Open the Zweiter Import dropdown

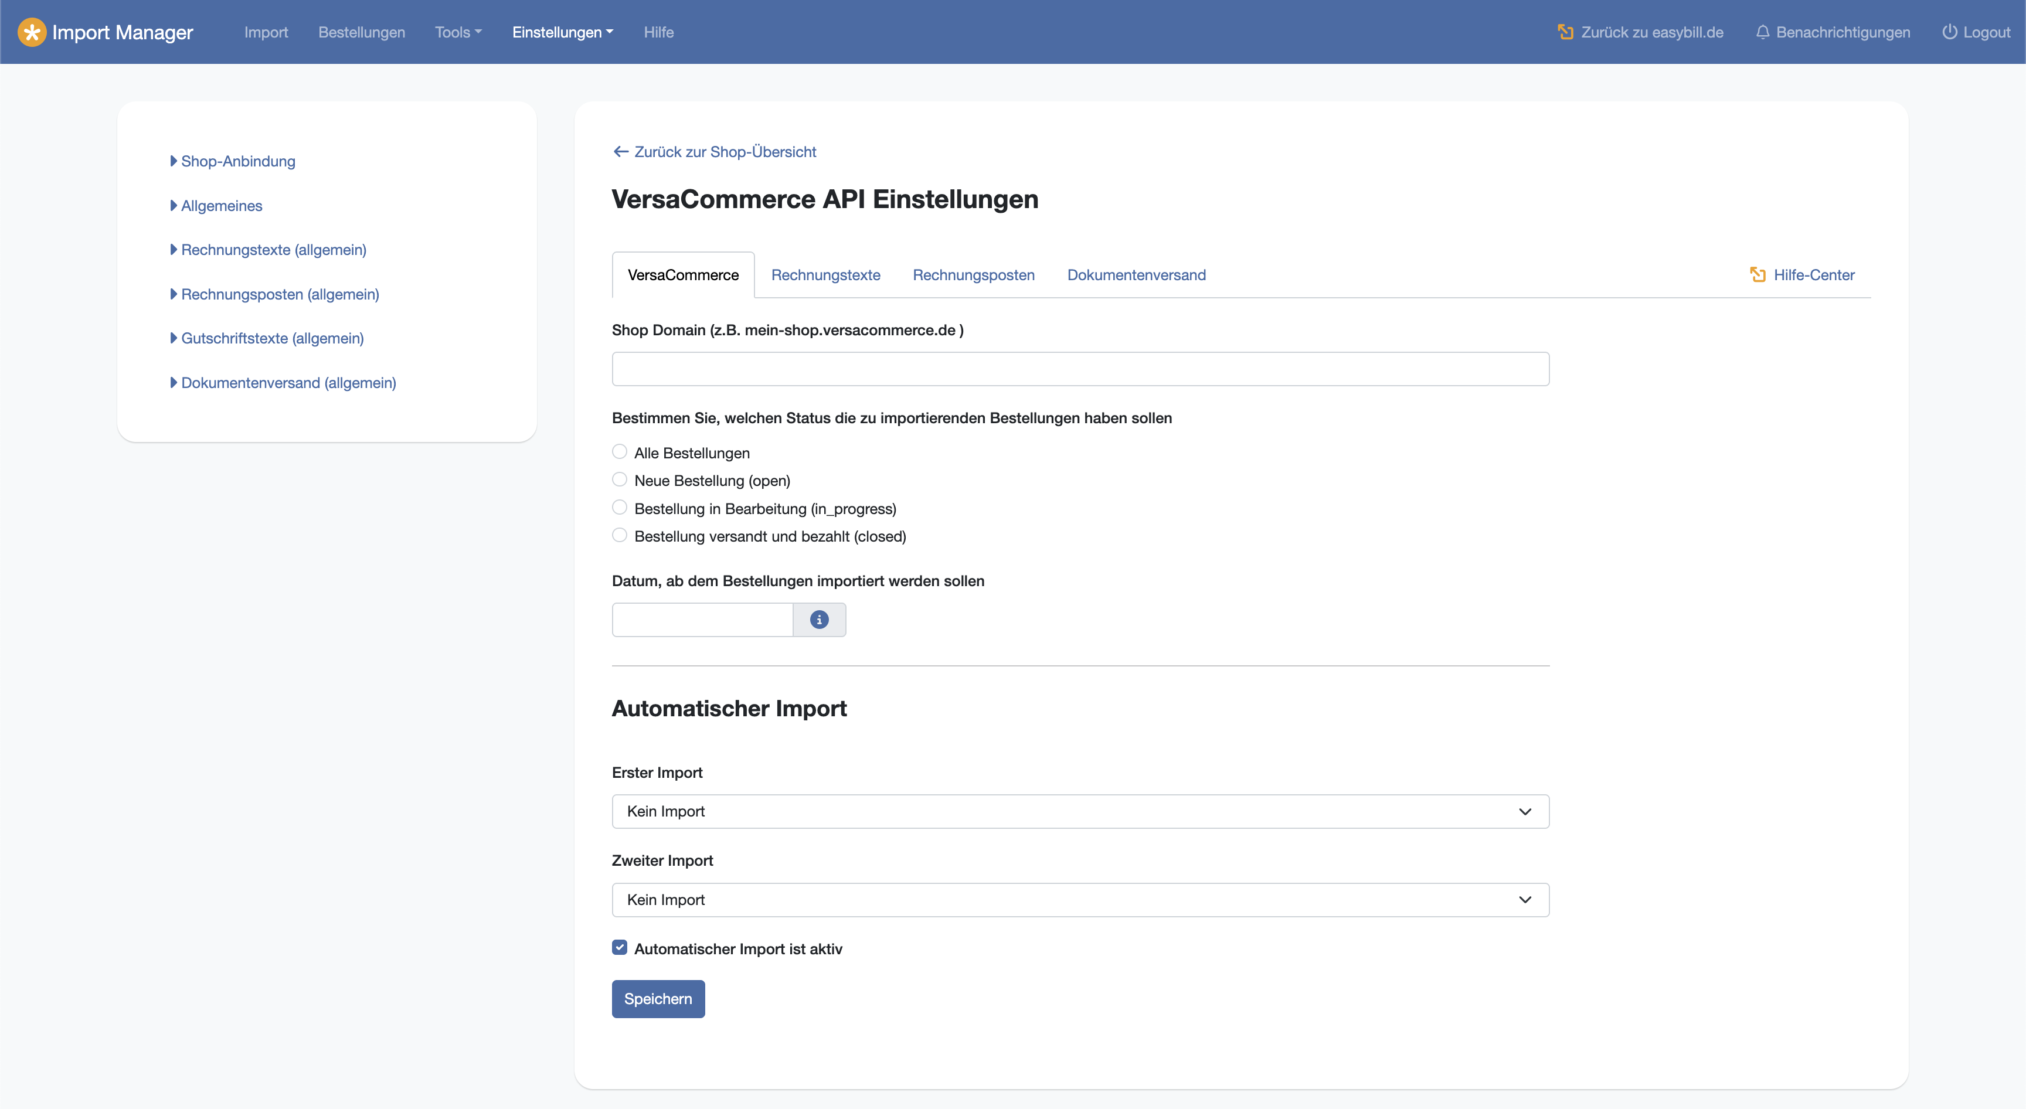(x=1080, y=900)
